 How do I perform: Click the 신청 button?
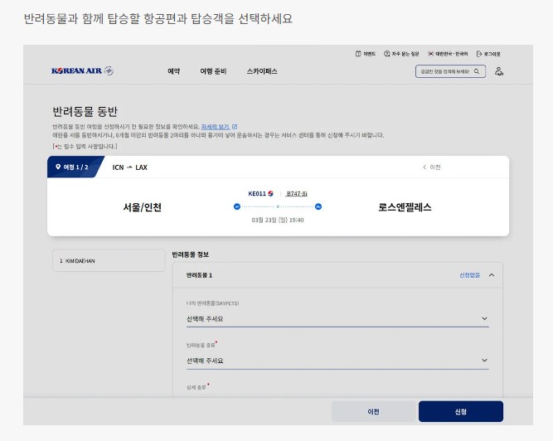(x=461, y=411)
